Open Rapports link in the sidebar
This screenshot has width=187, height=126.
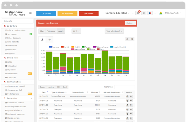point(11,53)
